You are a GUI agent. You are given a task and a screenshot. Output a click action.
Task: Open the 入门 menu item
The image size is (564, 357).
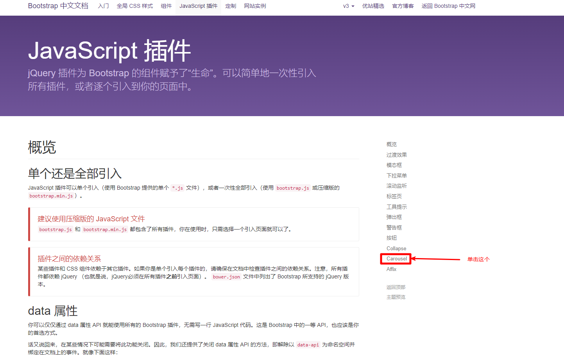point(103,6)
